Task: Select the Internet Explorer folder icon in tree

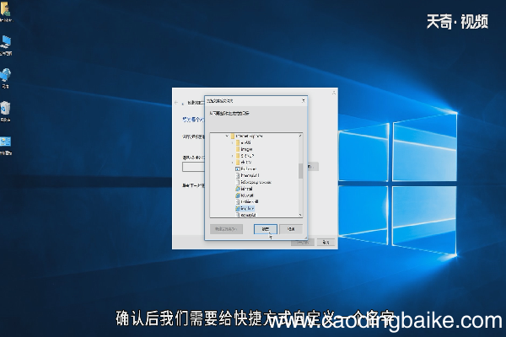Action: point(233,136)
